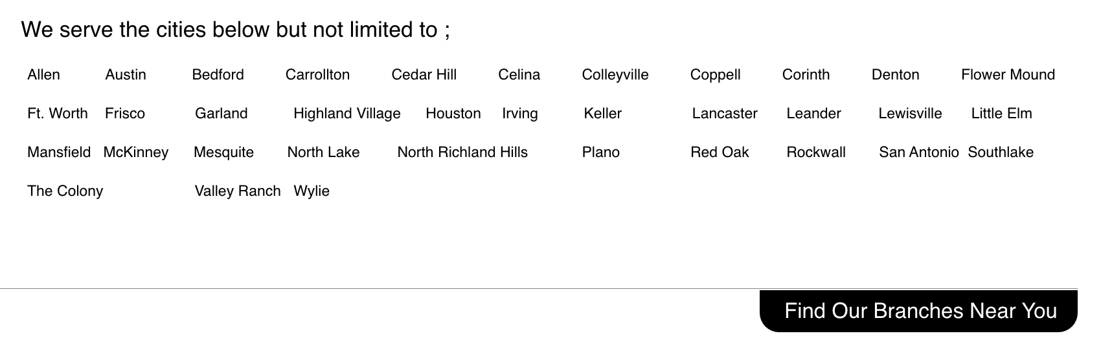
Task: Select Plano from the cities
Action: [600, 153]
